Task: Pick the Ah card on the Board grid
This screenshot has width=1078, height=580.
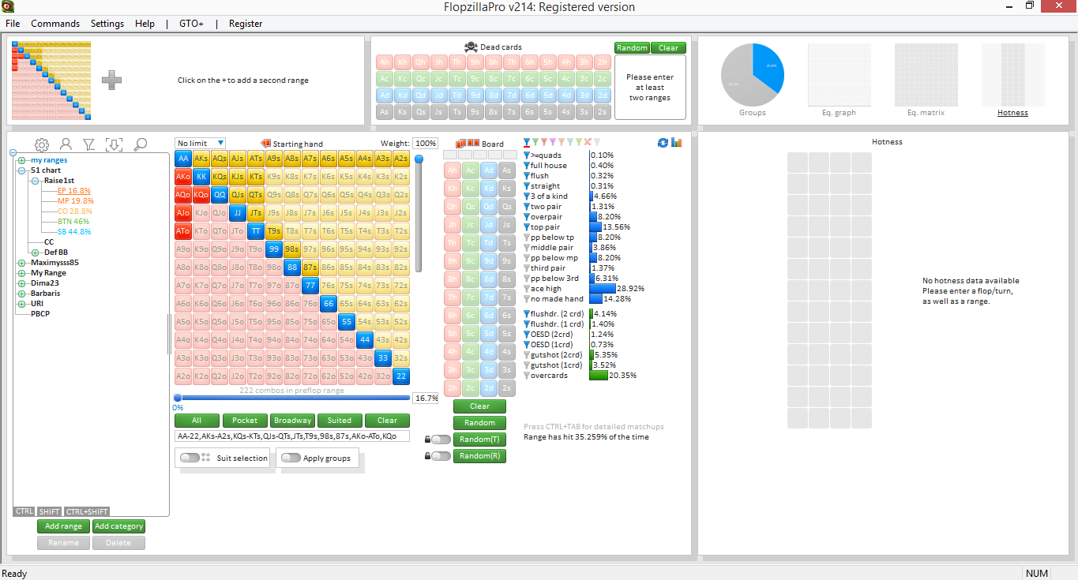Action: pyautogui.click(x=453, y=170)
